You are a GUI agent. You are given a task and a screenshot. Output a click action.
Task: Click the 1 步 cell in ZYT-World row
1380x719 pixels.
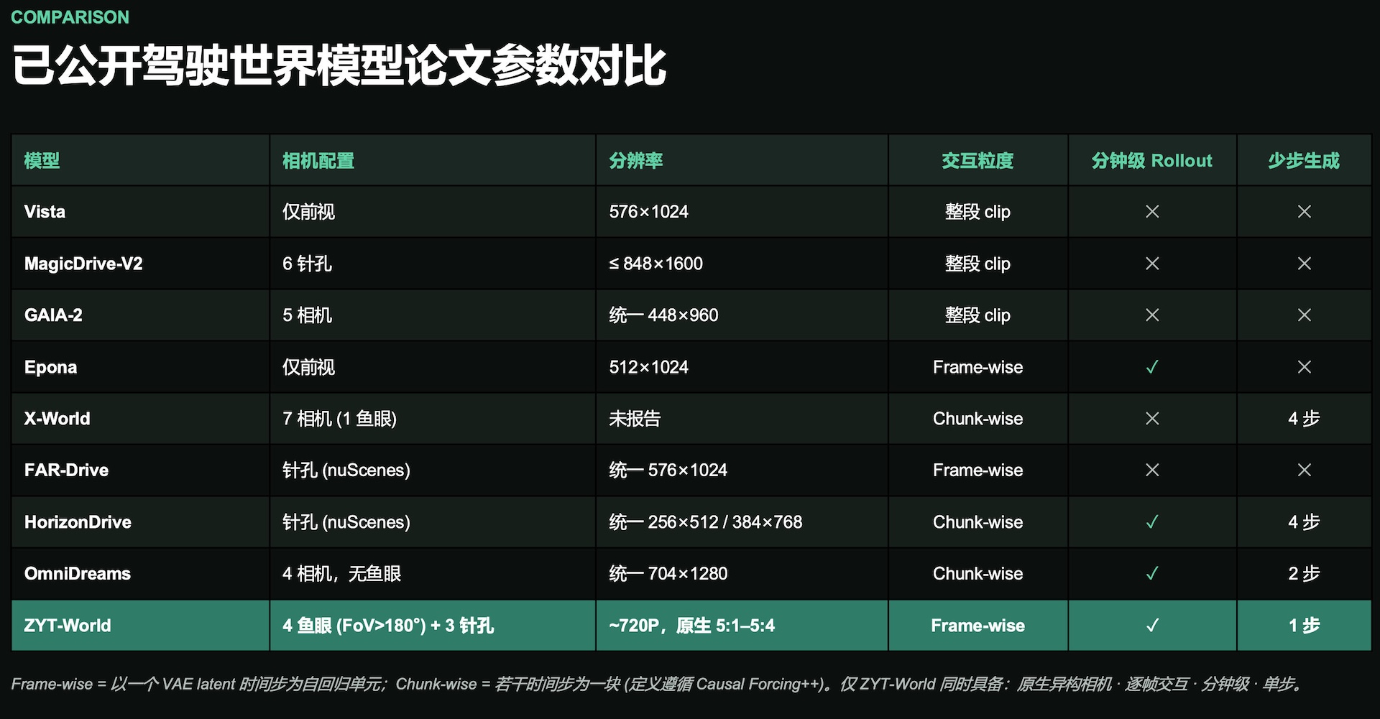click(1304, 626)
